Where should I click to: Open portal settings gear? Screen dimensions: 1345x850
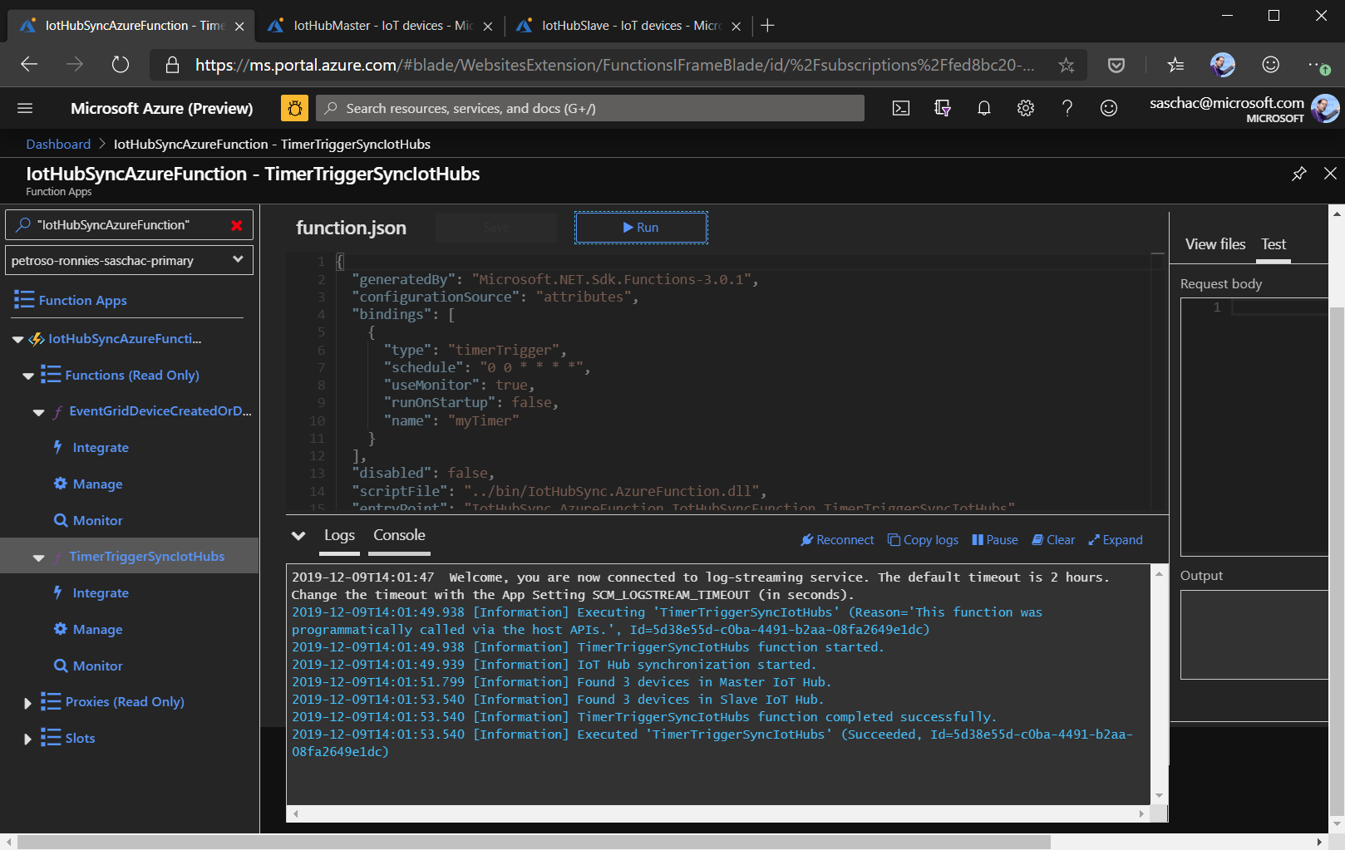pyautogui.click(x=1026, y=108)
